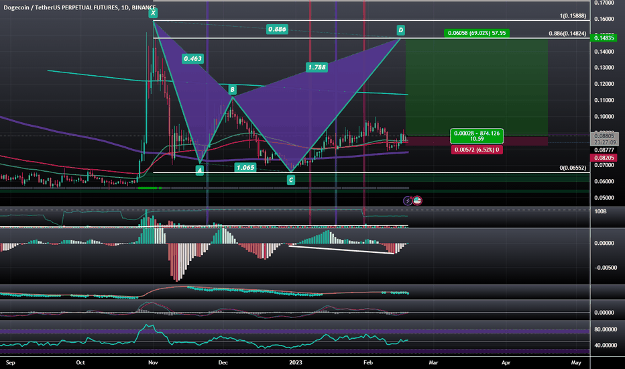This screenshot has width=625, height=369.
Task: Select the C point label of harmonic pattern
Action: pos(291,180)
